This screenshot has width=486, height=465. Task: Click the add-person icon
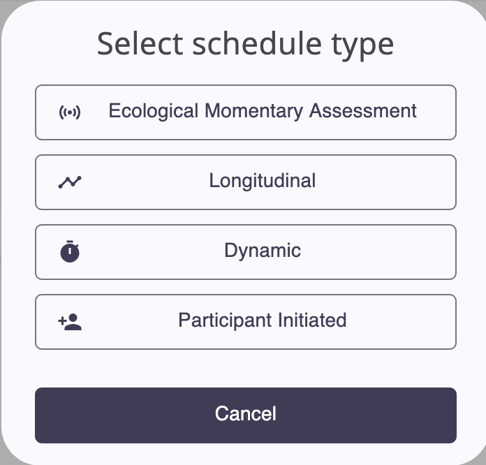click(x=70, y=322)
